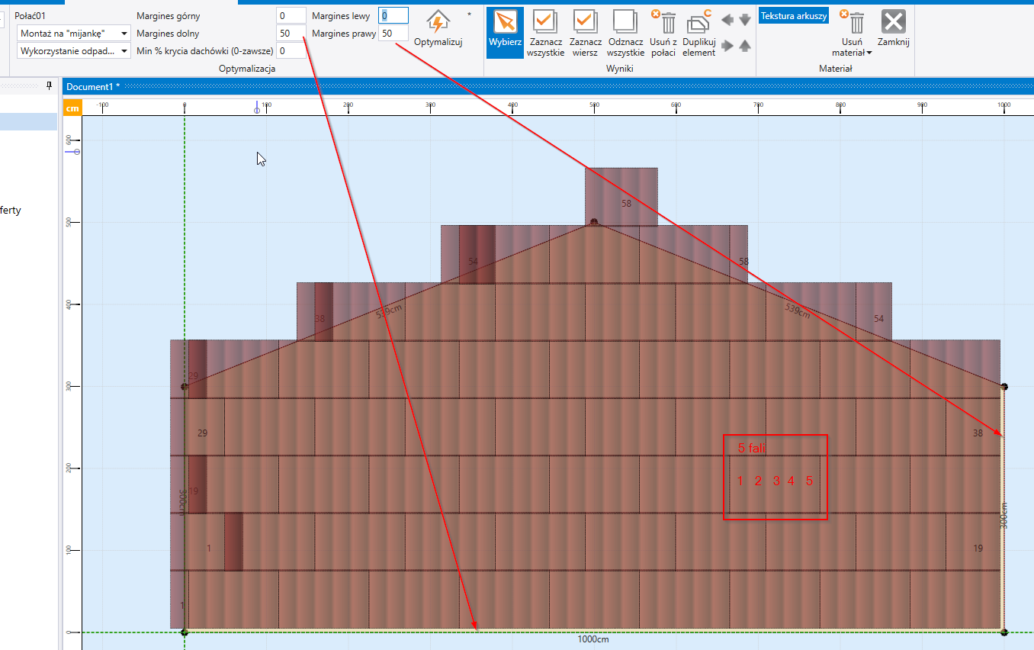Click the cm units button on ruler
This screenshot has width=1034, height=650.
click(x=72, y=108)
